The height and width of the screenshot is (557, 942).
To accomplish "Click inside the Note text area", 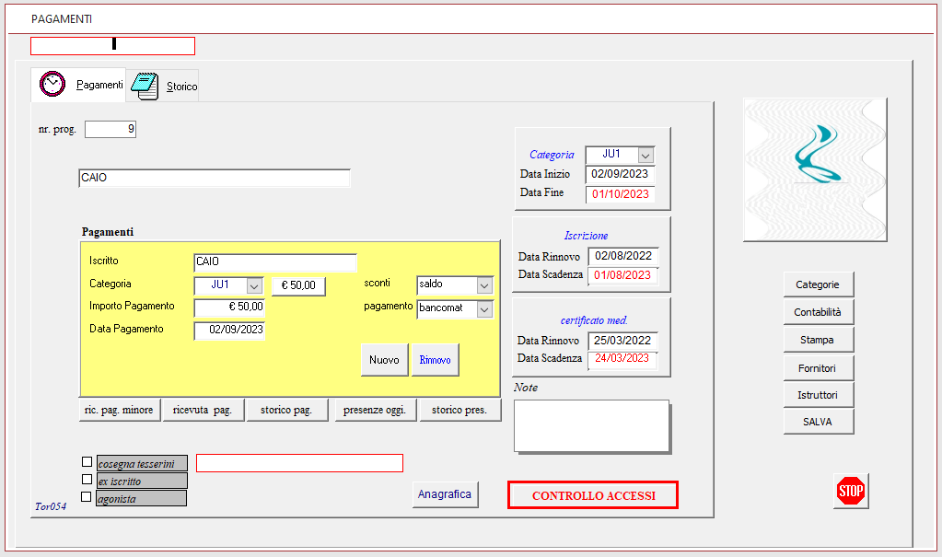I will (592, 425).
